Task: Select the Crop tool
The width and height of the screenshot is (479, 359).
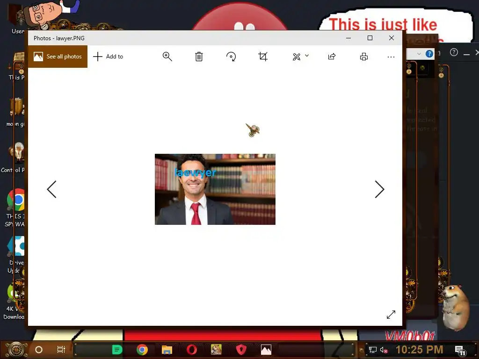Action: pos(263,57)
